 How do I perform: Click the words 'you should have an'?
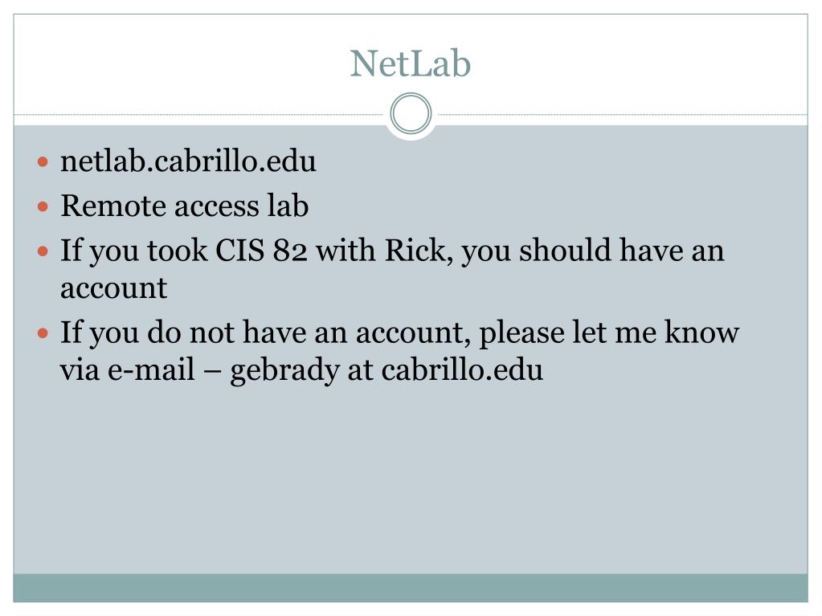593,251
